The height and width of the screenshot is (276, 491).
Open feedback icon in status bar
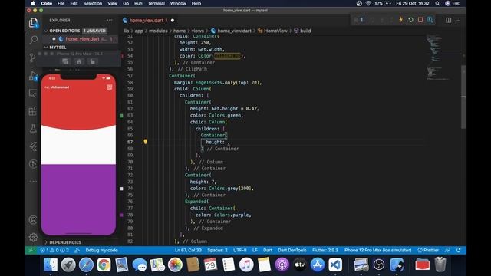click(447, 250)
